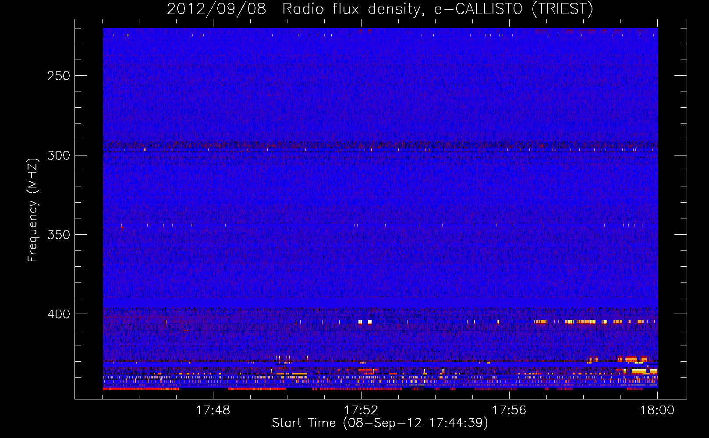
Task: Click the Frequency (MHZ) axis title
Action: click(33, 210)
